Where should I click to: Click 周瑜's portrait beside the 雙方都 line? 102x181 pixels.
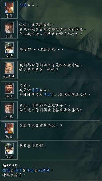coord(9,48)
